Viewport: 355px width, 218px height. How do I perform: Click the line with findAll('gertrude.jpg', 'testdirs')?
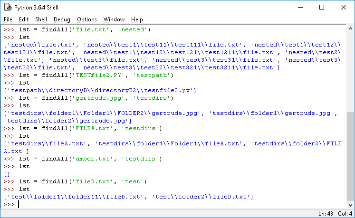88,98
